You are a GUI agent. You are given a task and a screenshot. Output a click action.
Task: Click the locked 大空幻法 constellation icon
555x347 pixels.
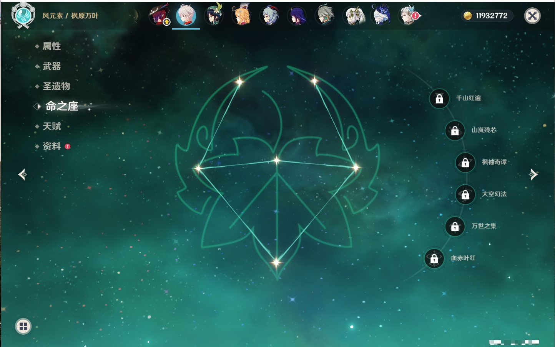click(465, 194)
